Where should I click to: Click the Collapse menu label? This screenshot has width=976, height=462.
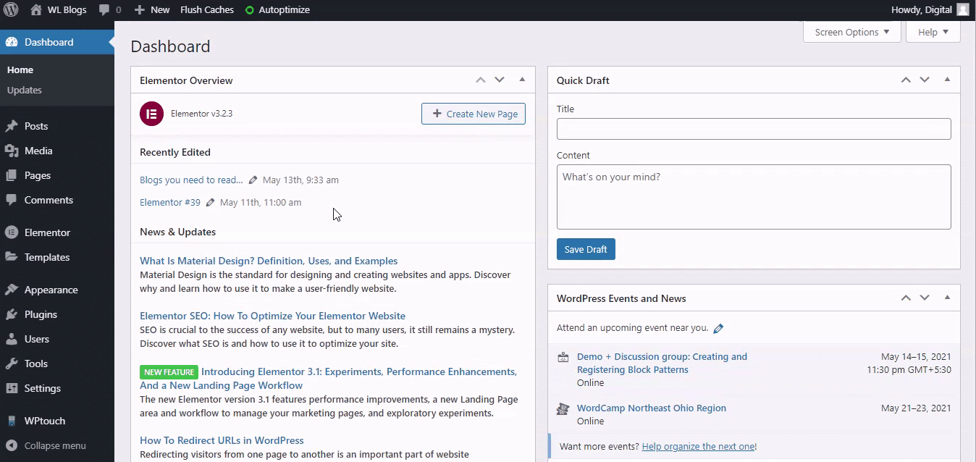click(55, 446)
